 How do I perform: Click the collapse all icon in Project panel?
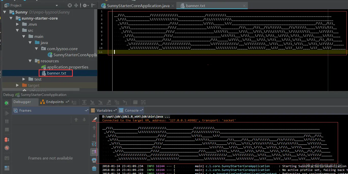[76, 5]
